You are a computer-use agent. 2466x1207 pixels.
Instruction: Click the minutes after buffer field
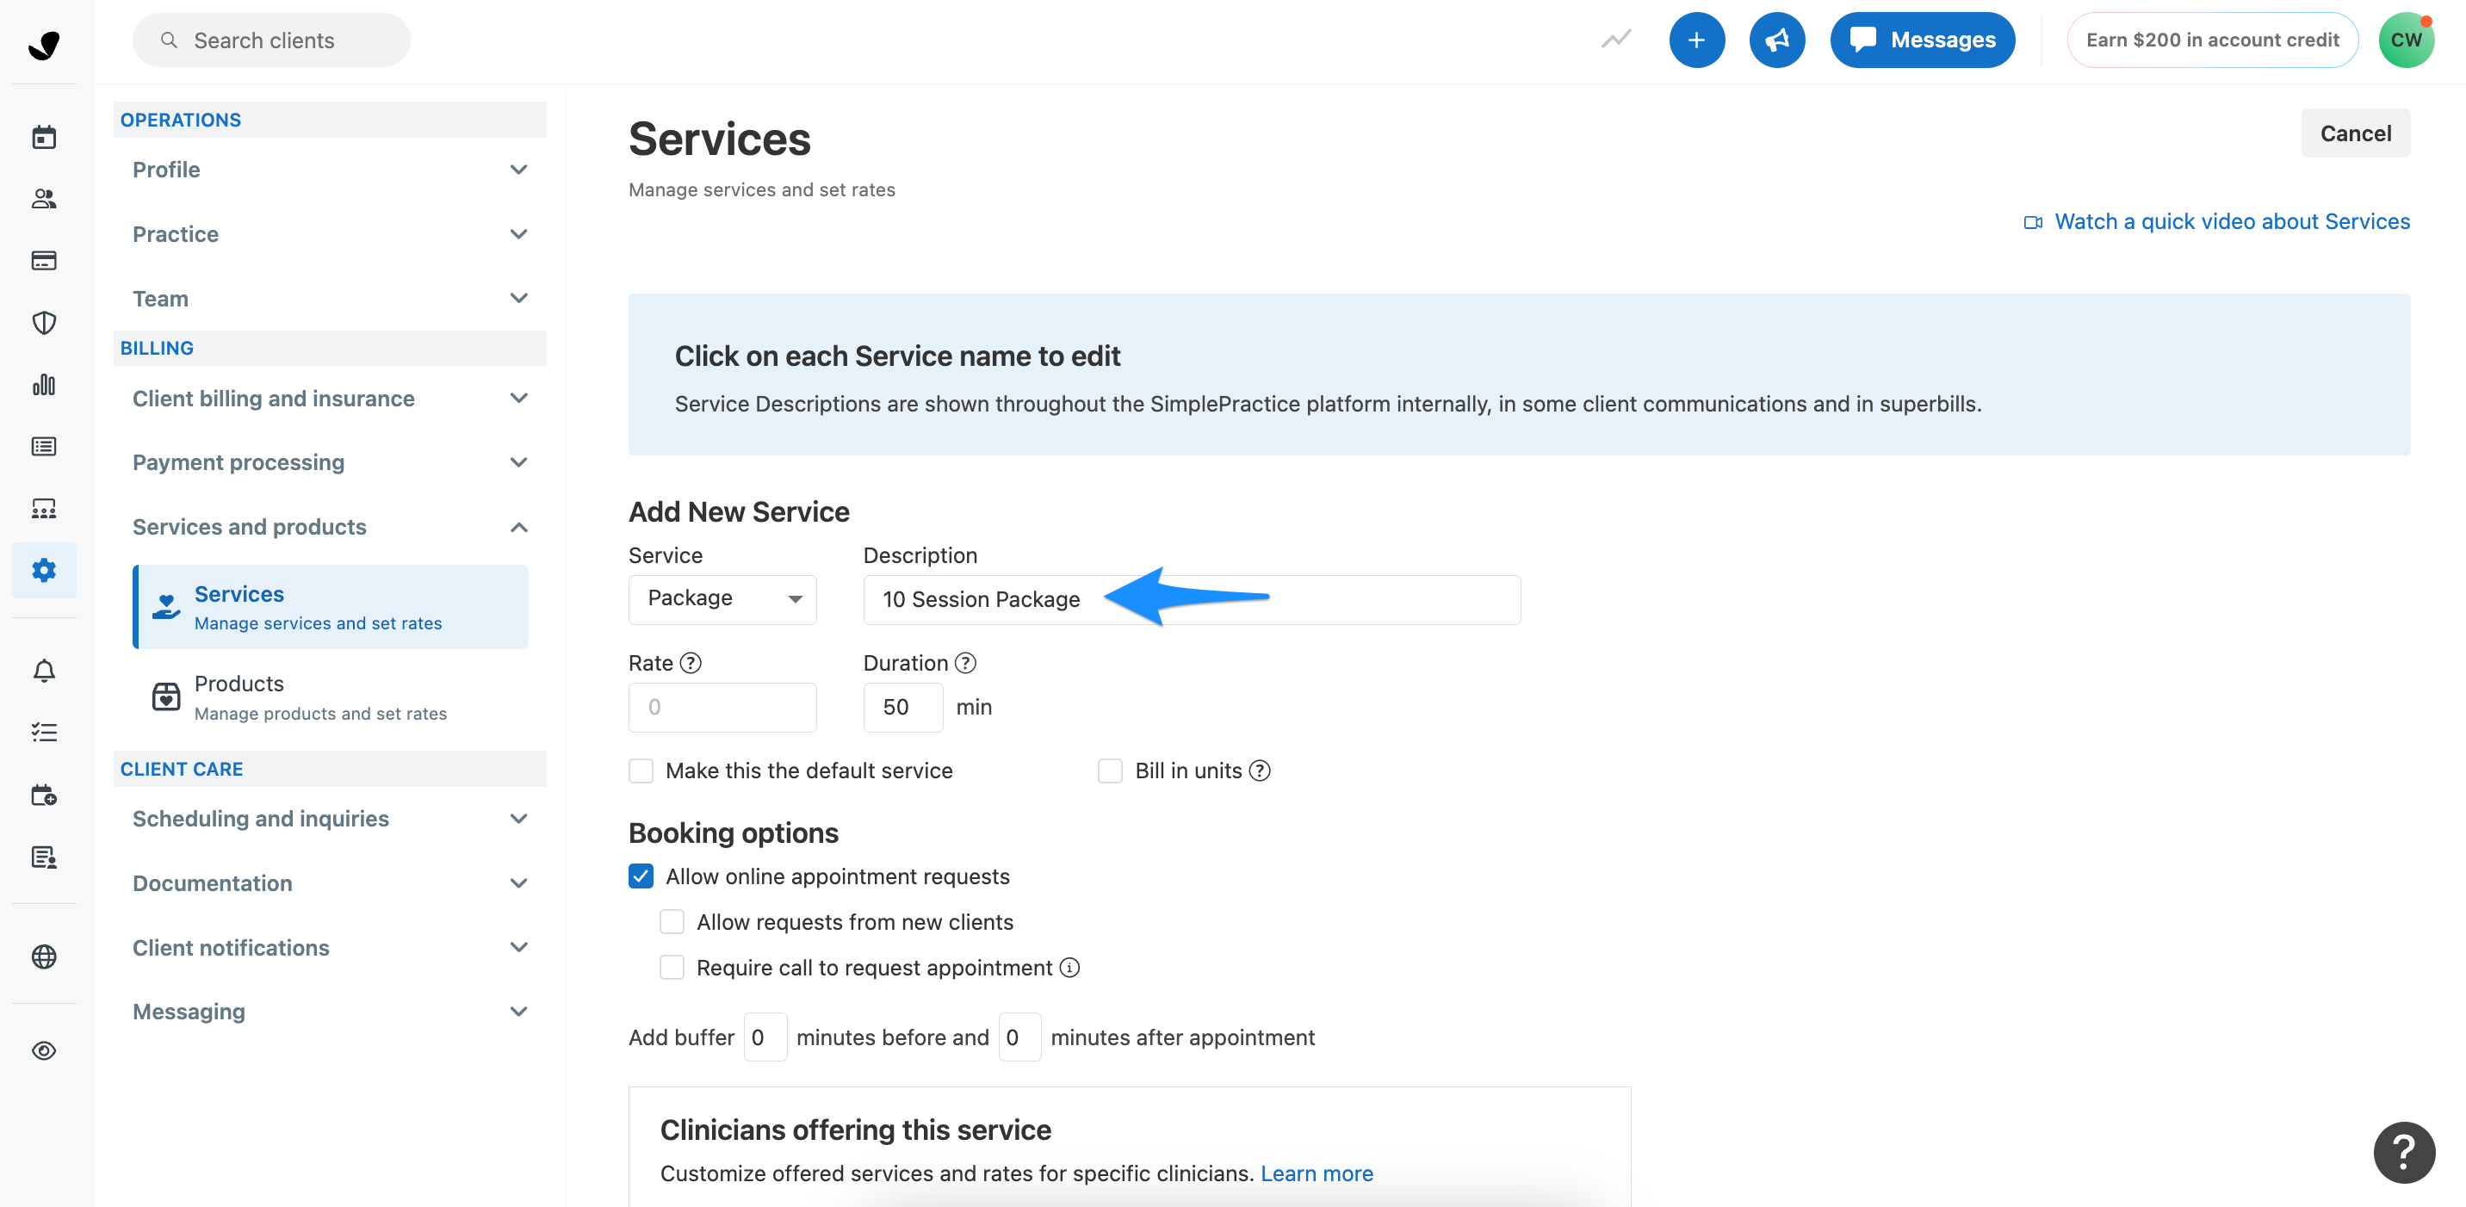pos(1019,1037)
